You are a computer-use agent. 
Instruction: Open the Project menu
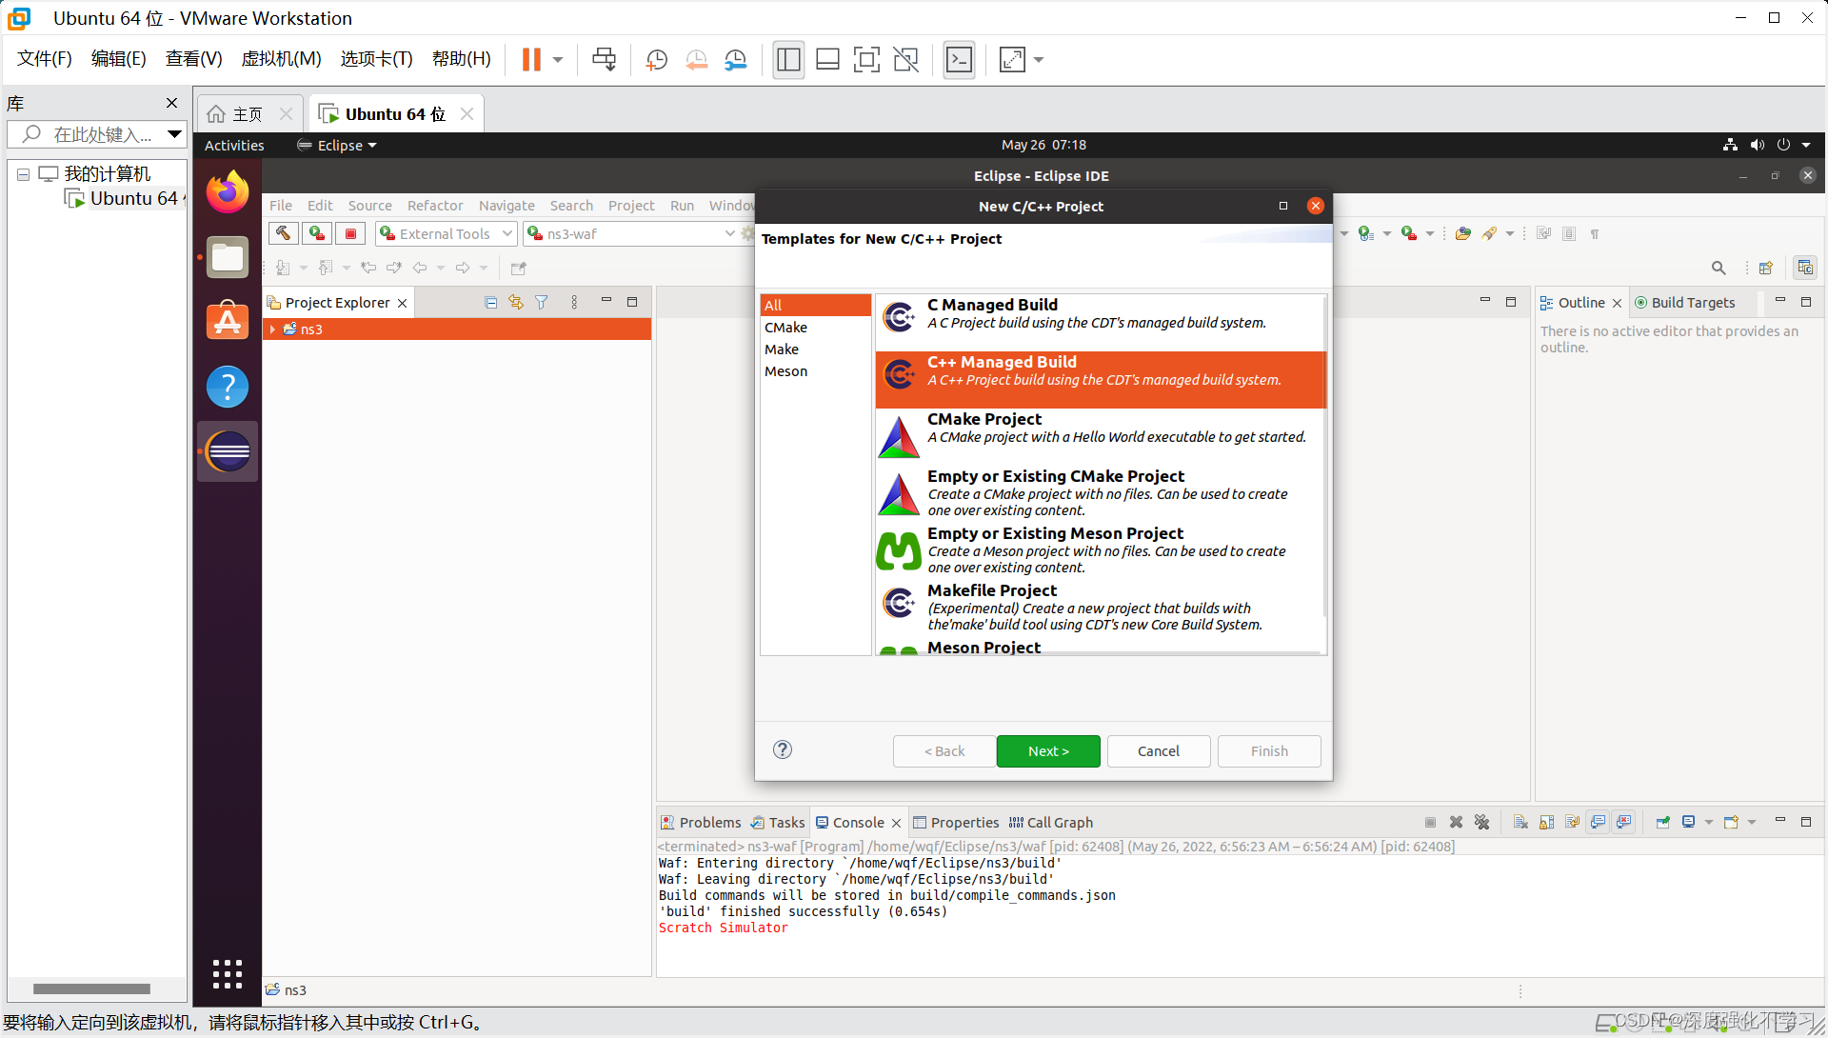pyautogui.click(x=631, y=206)
